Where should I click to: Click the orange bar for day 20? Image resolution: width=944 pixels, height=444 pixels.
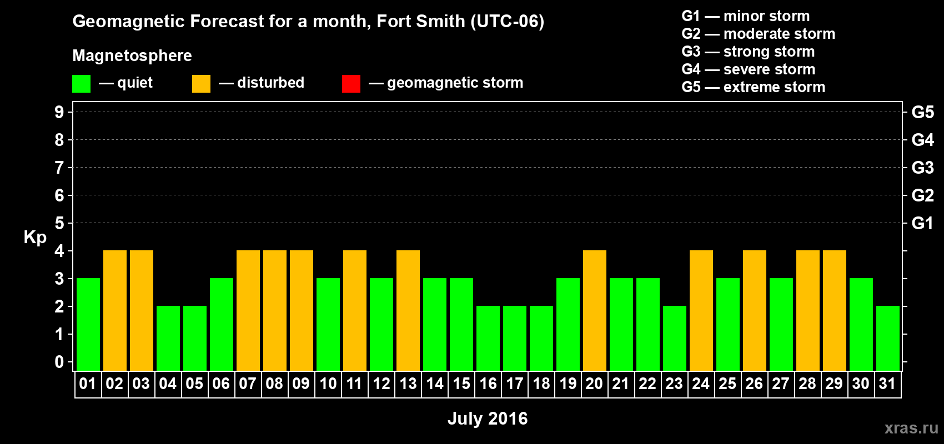click(595, 311)
